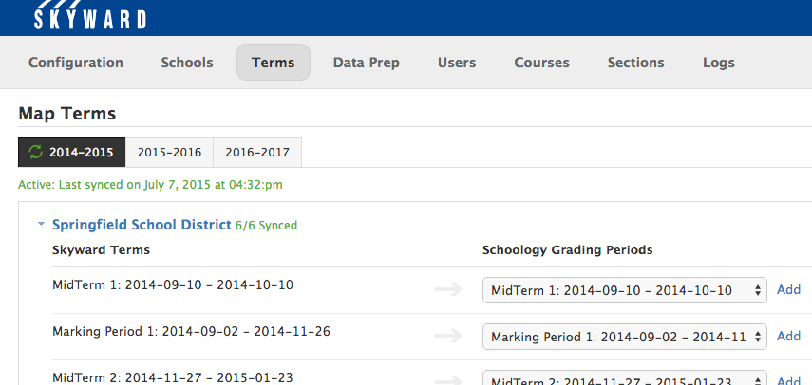
Task: Click Add link for MidTerm 1
Action: click(x=788, y=289)
